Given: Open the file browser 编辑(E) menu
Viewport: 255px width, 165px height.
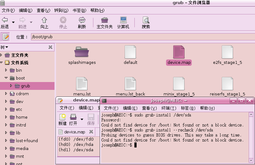Looking at the screenshot, I should coord(26,10).
